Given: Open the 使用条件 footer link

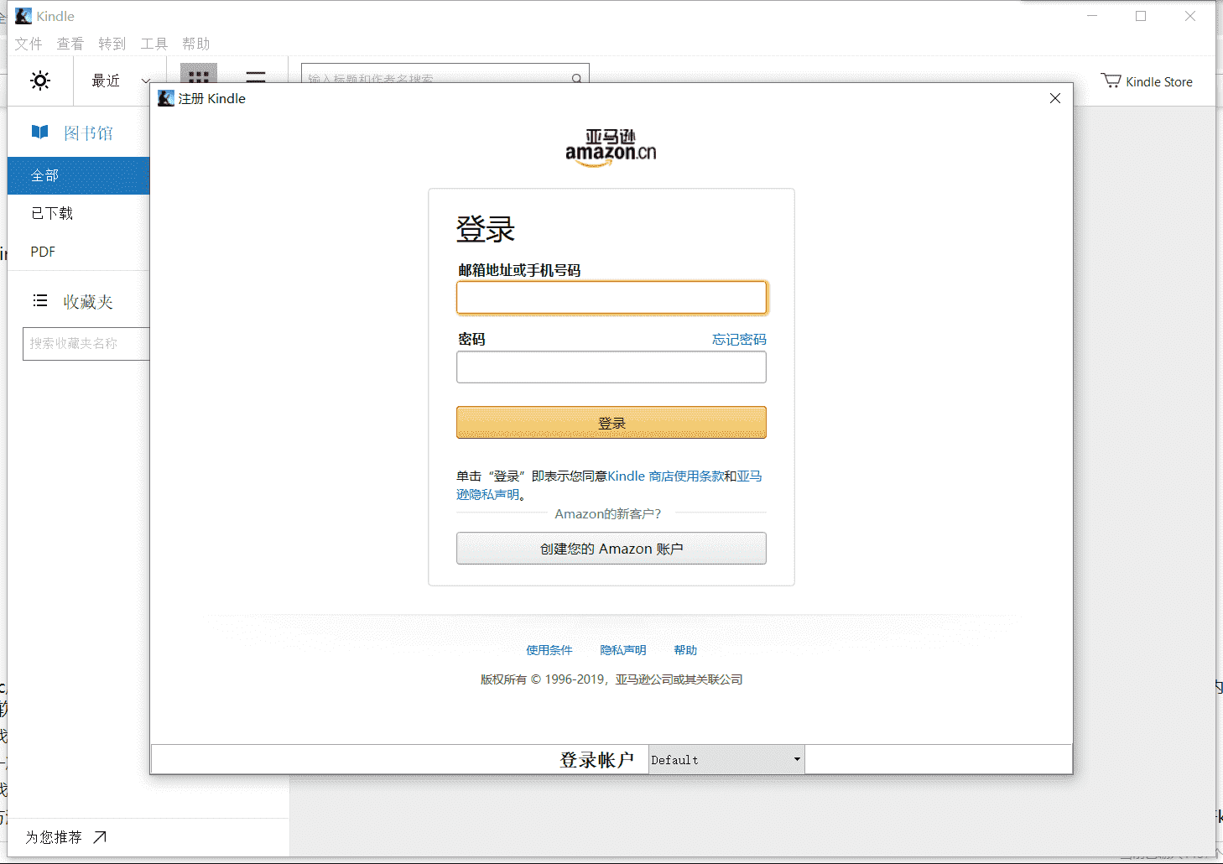Looking at the screenshot, I should [549, 650].
